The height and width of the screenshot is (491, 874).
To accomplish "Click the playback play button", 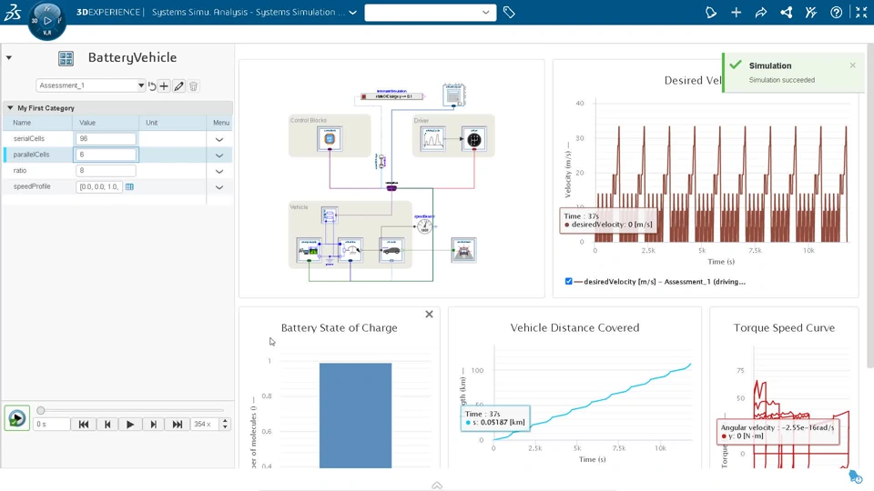I will tap(130, 425).
